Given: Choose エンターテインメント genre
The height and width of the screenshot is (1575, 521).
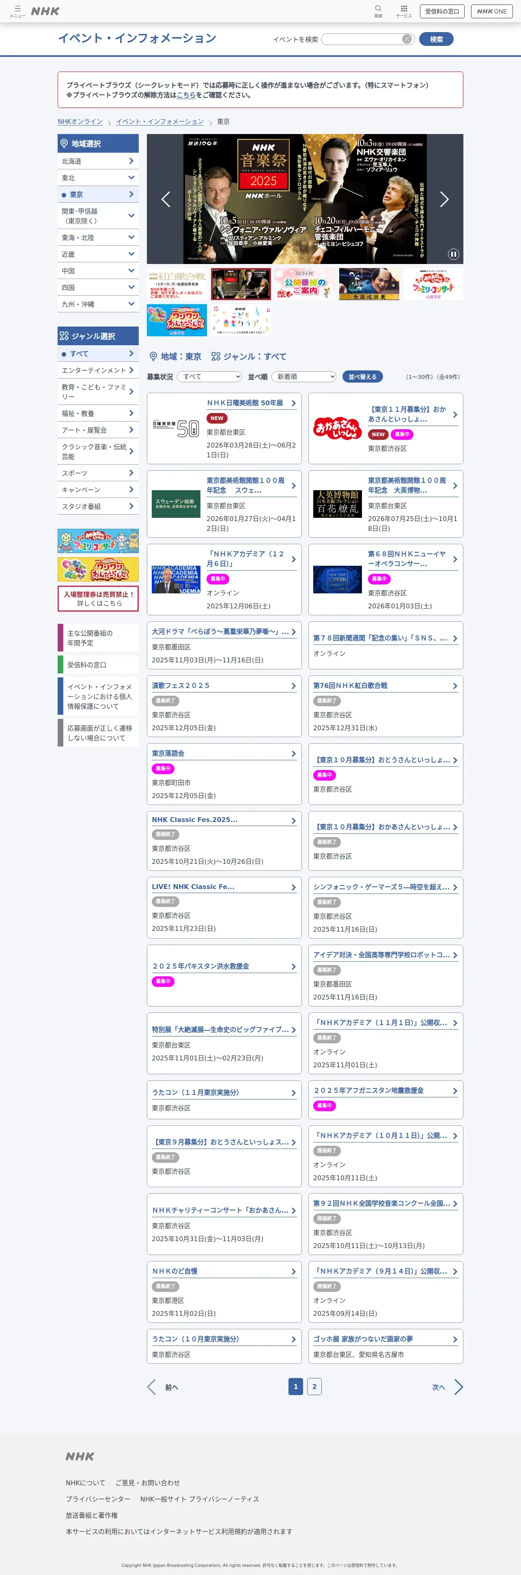Looking at the screenshot, I should pos(98,370).
